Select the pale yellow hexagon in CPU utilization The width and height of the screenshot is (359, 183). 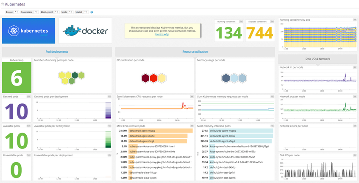(x=161, y=78)
